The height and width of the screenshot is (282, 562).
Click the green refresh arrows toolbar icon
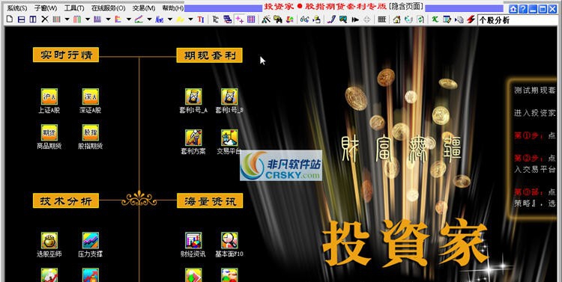click(x=420, y=19)
